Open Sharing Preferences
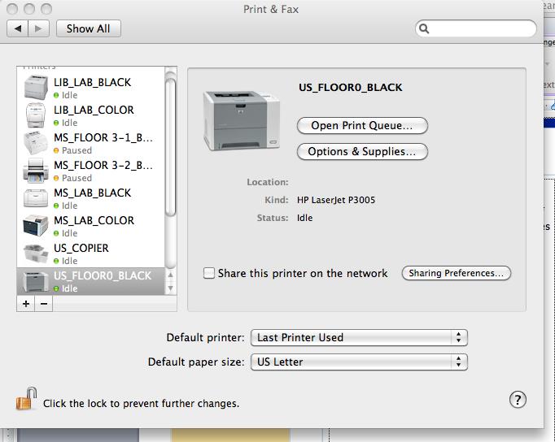 tap(457, 273)
